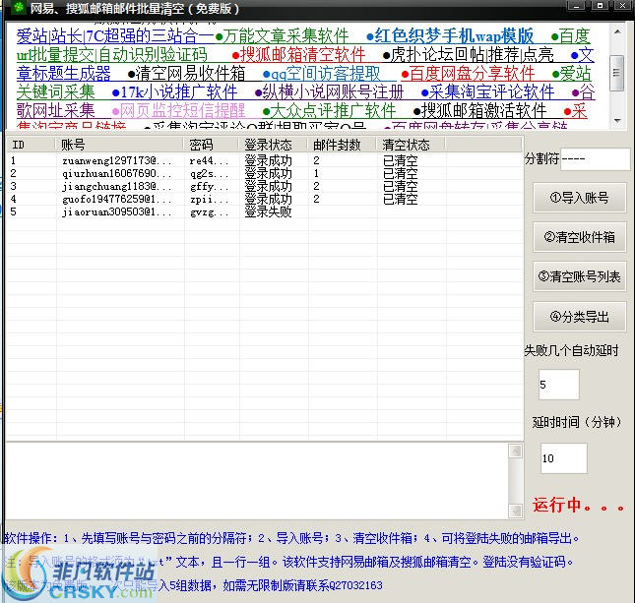This screenshot has width=635, height=603.
Task: Click the 失败几个自动延时 field showing 5
Action: 559,385
